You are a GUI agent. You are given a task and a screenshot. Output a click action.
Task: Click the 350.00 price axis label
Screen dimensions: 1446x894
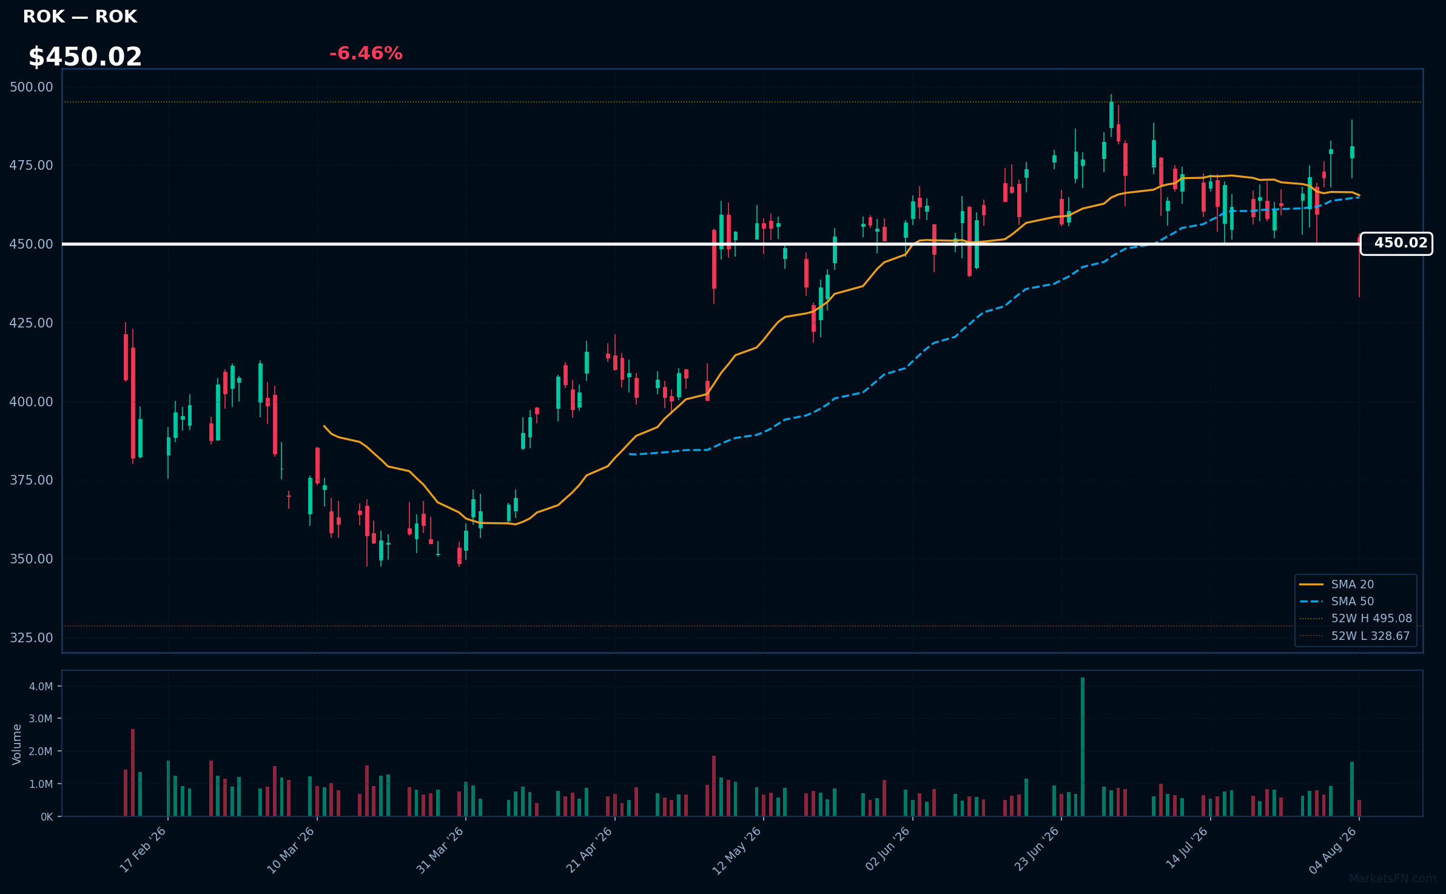(x=32, y=559)
